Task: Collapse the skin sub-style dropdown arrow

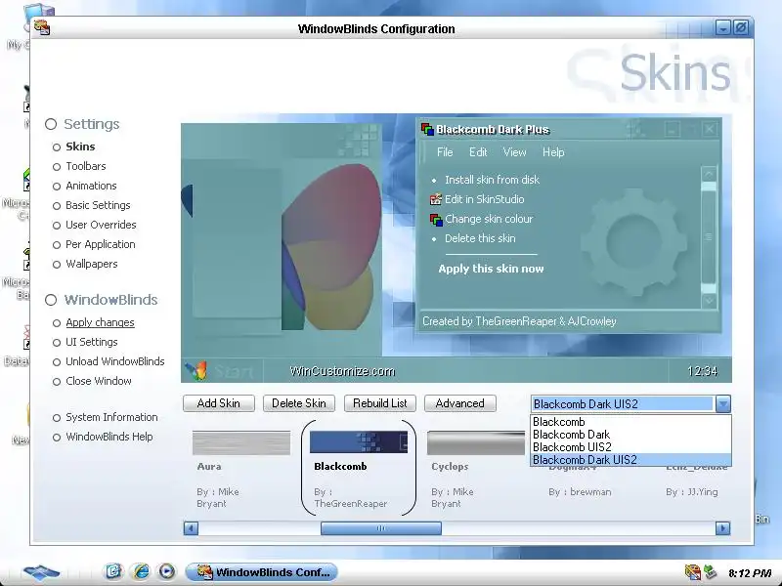Action: (x=722, y=403)
